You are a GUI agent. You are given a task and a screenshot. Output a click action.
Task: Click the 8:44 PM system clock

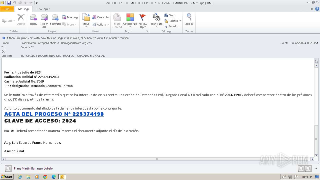coord(307,177)
